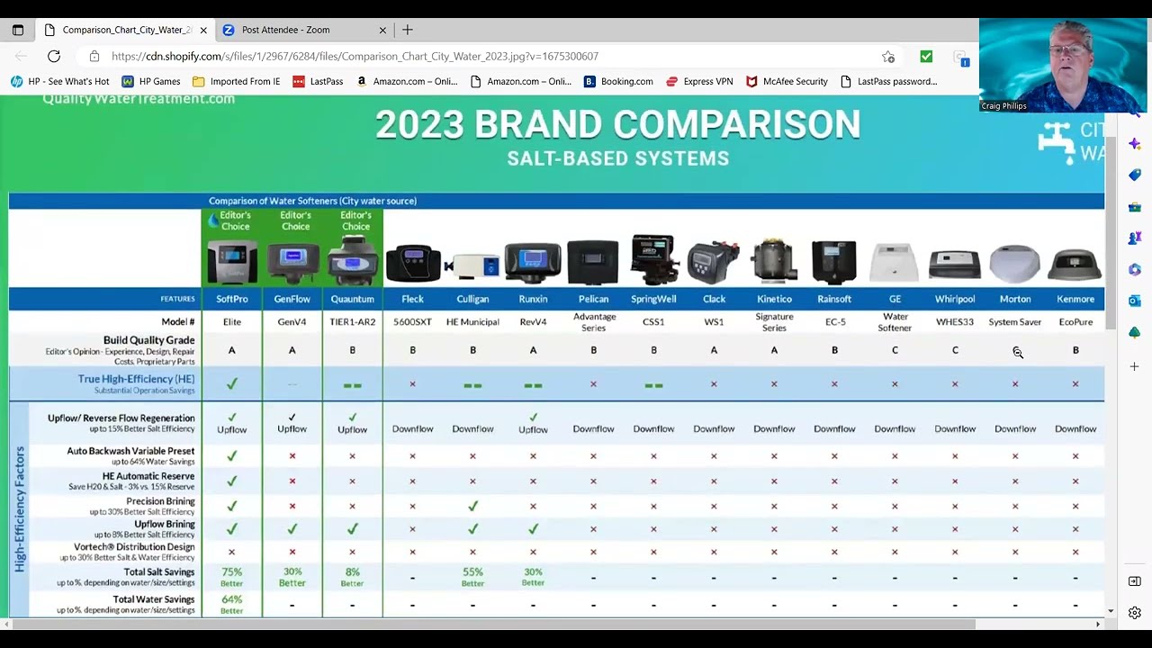1152x648 pixels.
Task: Open Booking.com bookmark
Action: point(618,81)
